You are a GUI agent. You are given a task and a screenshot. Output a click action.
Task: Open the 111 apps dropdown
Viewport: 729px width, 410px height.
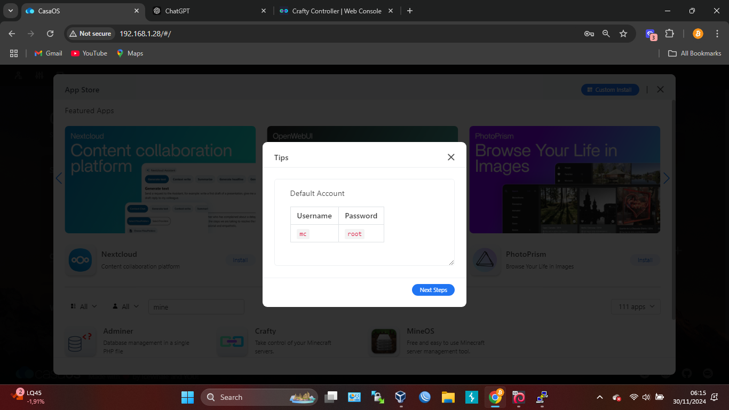(636, 307)
